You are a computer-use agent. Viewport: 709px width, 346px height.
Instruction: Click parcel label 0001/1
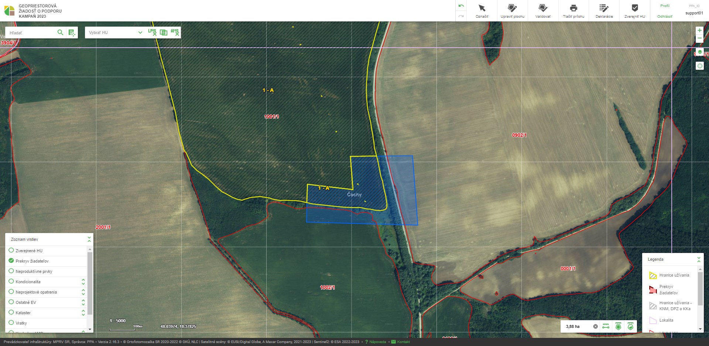[x=568, y=268]
